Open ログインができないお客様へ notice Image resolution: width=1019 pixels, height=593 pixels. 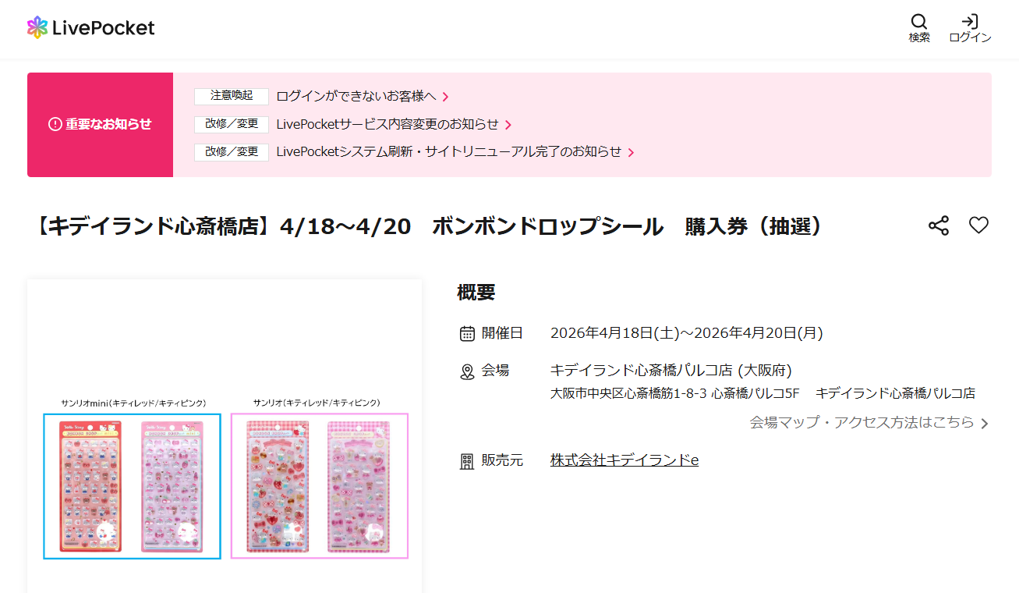[x=356, y=96]
